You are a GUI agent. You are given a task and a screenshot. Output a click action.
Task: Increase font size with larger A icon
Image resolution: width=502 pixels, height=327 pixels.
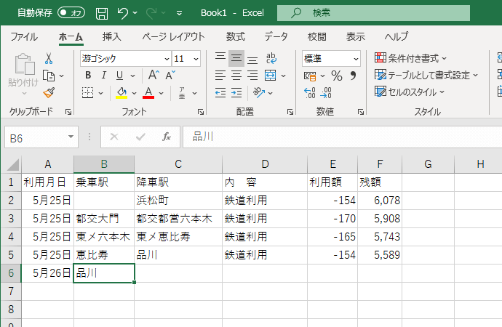tap(154, 75)
